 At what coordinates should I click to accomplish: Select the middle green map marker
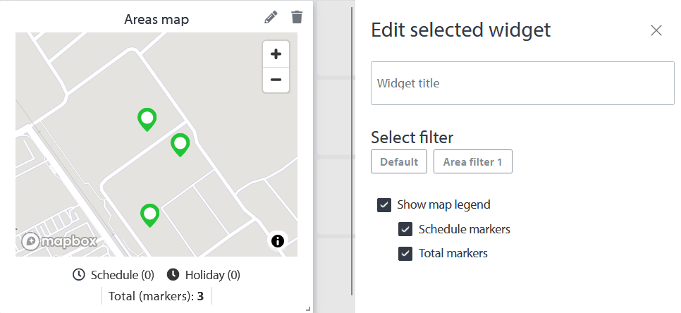(x=180, y=144)
